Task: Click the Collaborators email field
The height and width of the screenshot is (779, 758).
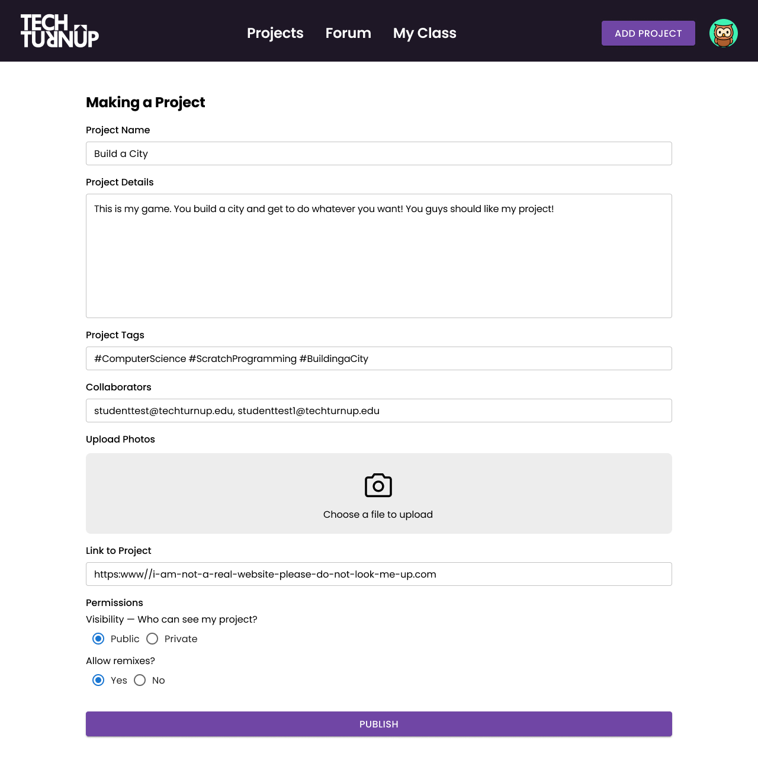Action: pyautogui.click(x=379, y=411)
